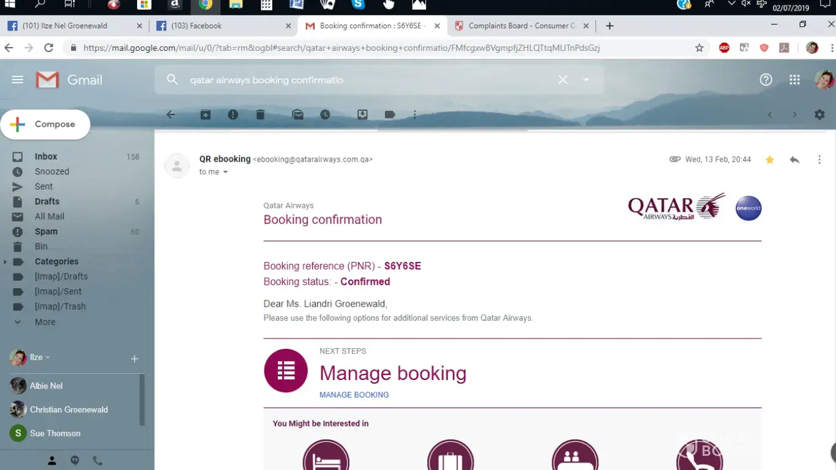
Task: Go back to search results
Action: [171, 114]
